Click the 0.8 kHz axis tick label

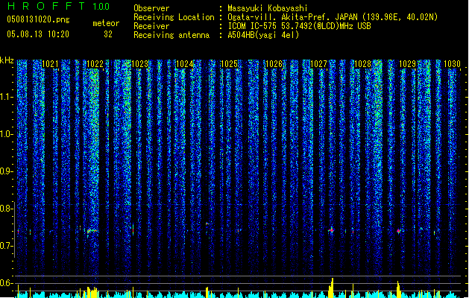6,209
